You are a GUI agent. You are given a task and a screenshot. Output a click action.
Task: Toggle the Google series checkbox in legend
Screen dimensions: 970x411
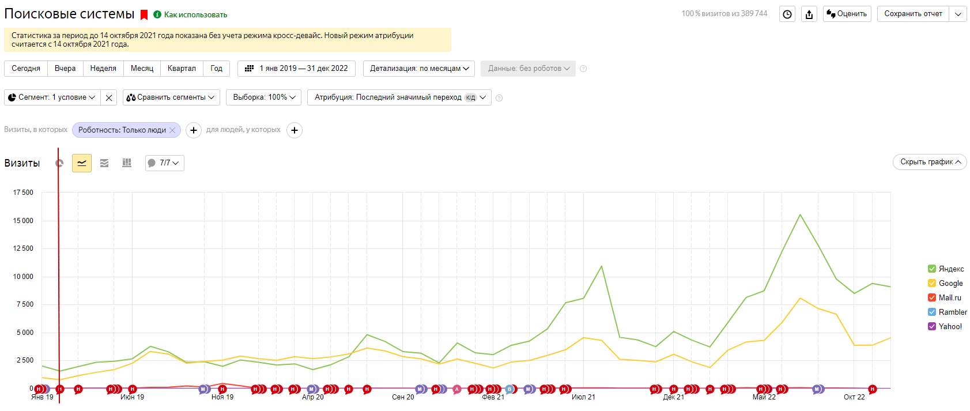click(932, 283)
